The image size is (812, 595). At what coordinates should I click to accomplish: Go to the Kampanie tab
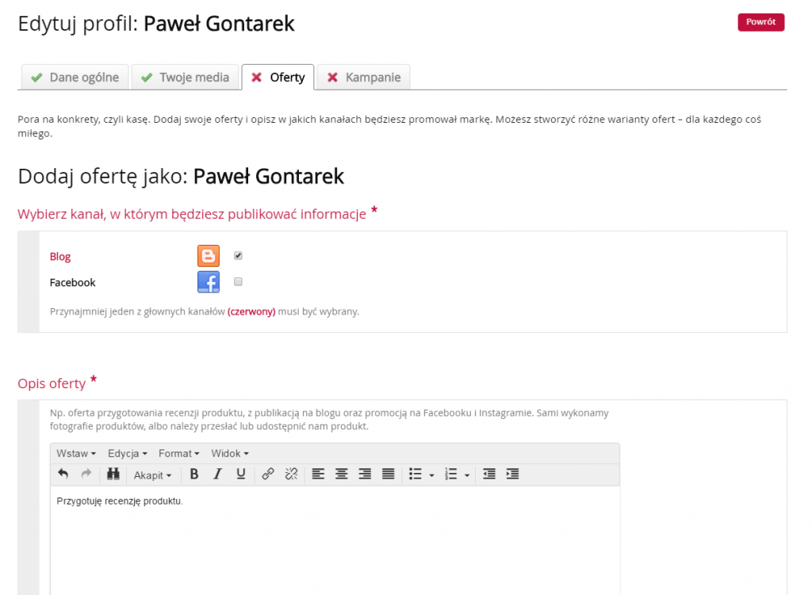click(364, 77)
